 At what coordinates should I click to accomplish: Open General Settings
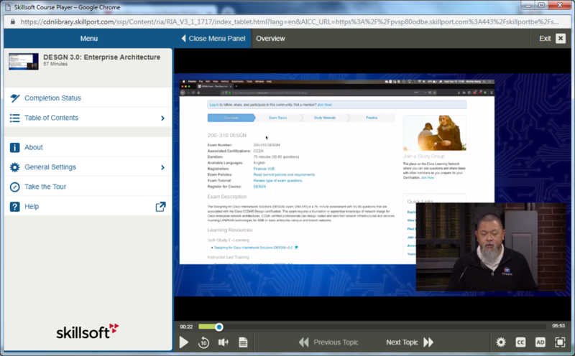(88, 167)
